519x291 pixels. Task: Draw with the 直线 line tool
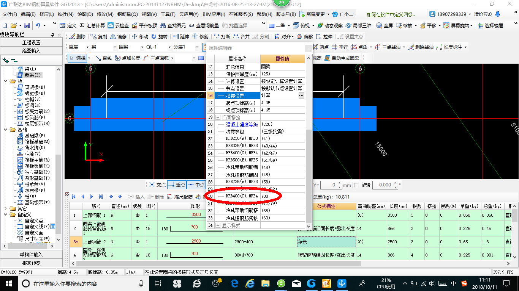tap(103, 58)
